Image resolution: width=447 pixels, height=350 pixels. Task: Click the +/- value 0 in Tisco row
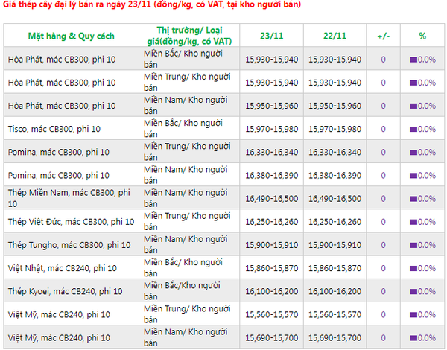point(383,129)
